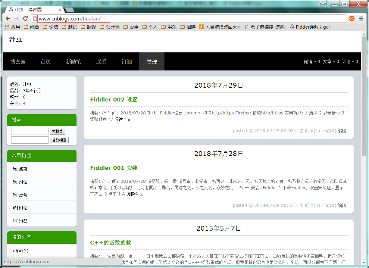Click the date heading 2015年5月7日
The height and width of the screenshot is (268, 369).
[x=219, y=228]
